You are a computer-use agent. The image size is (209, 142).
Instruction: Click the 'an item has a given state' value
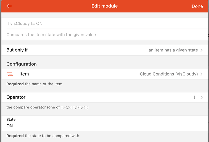pos(173,50)
